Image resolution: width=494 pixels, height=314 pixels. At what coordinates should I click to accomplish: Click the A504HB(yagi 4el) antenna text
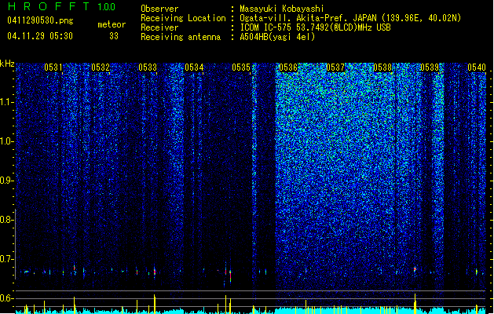click(x=277, y=37)
